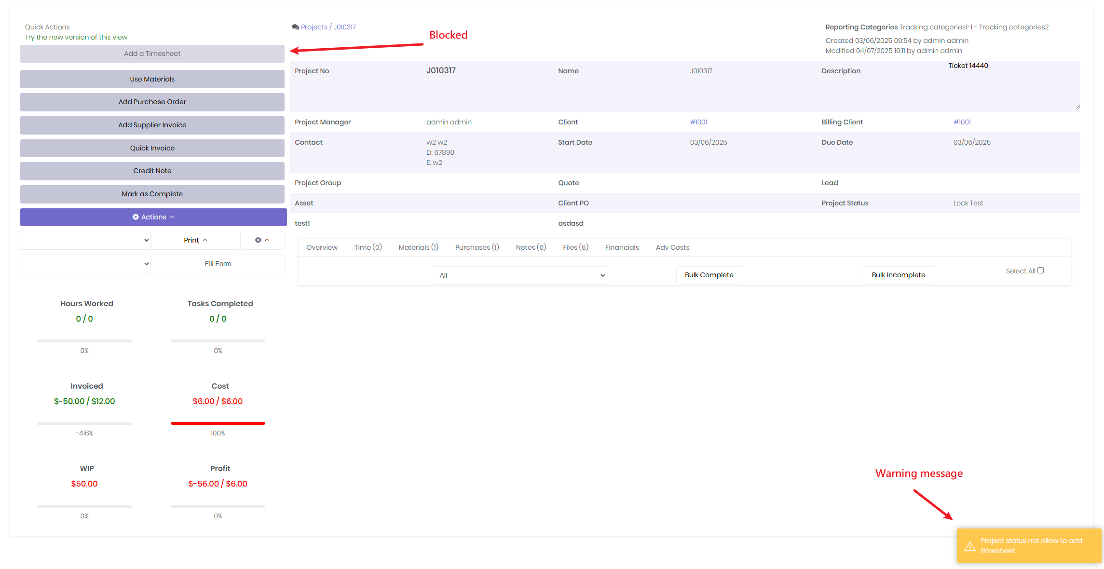Switch to the Materials (1) tab
The height and width of the screenshot is (569, 1104).
[418, 247]
